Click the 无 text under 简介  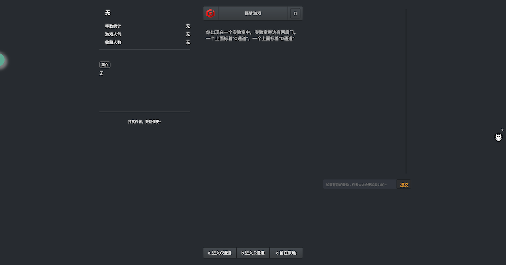click(x=101, y=73)
